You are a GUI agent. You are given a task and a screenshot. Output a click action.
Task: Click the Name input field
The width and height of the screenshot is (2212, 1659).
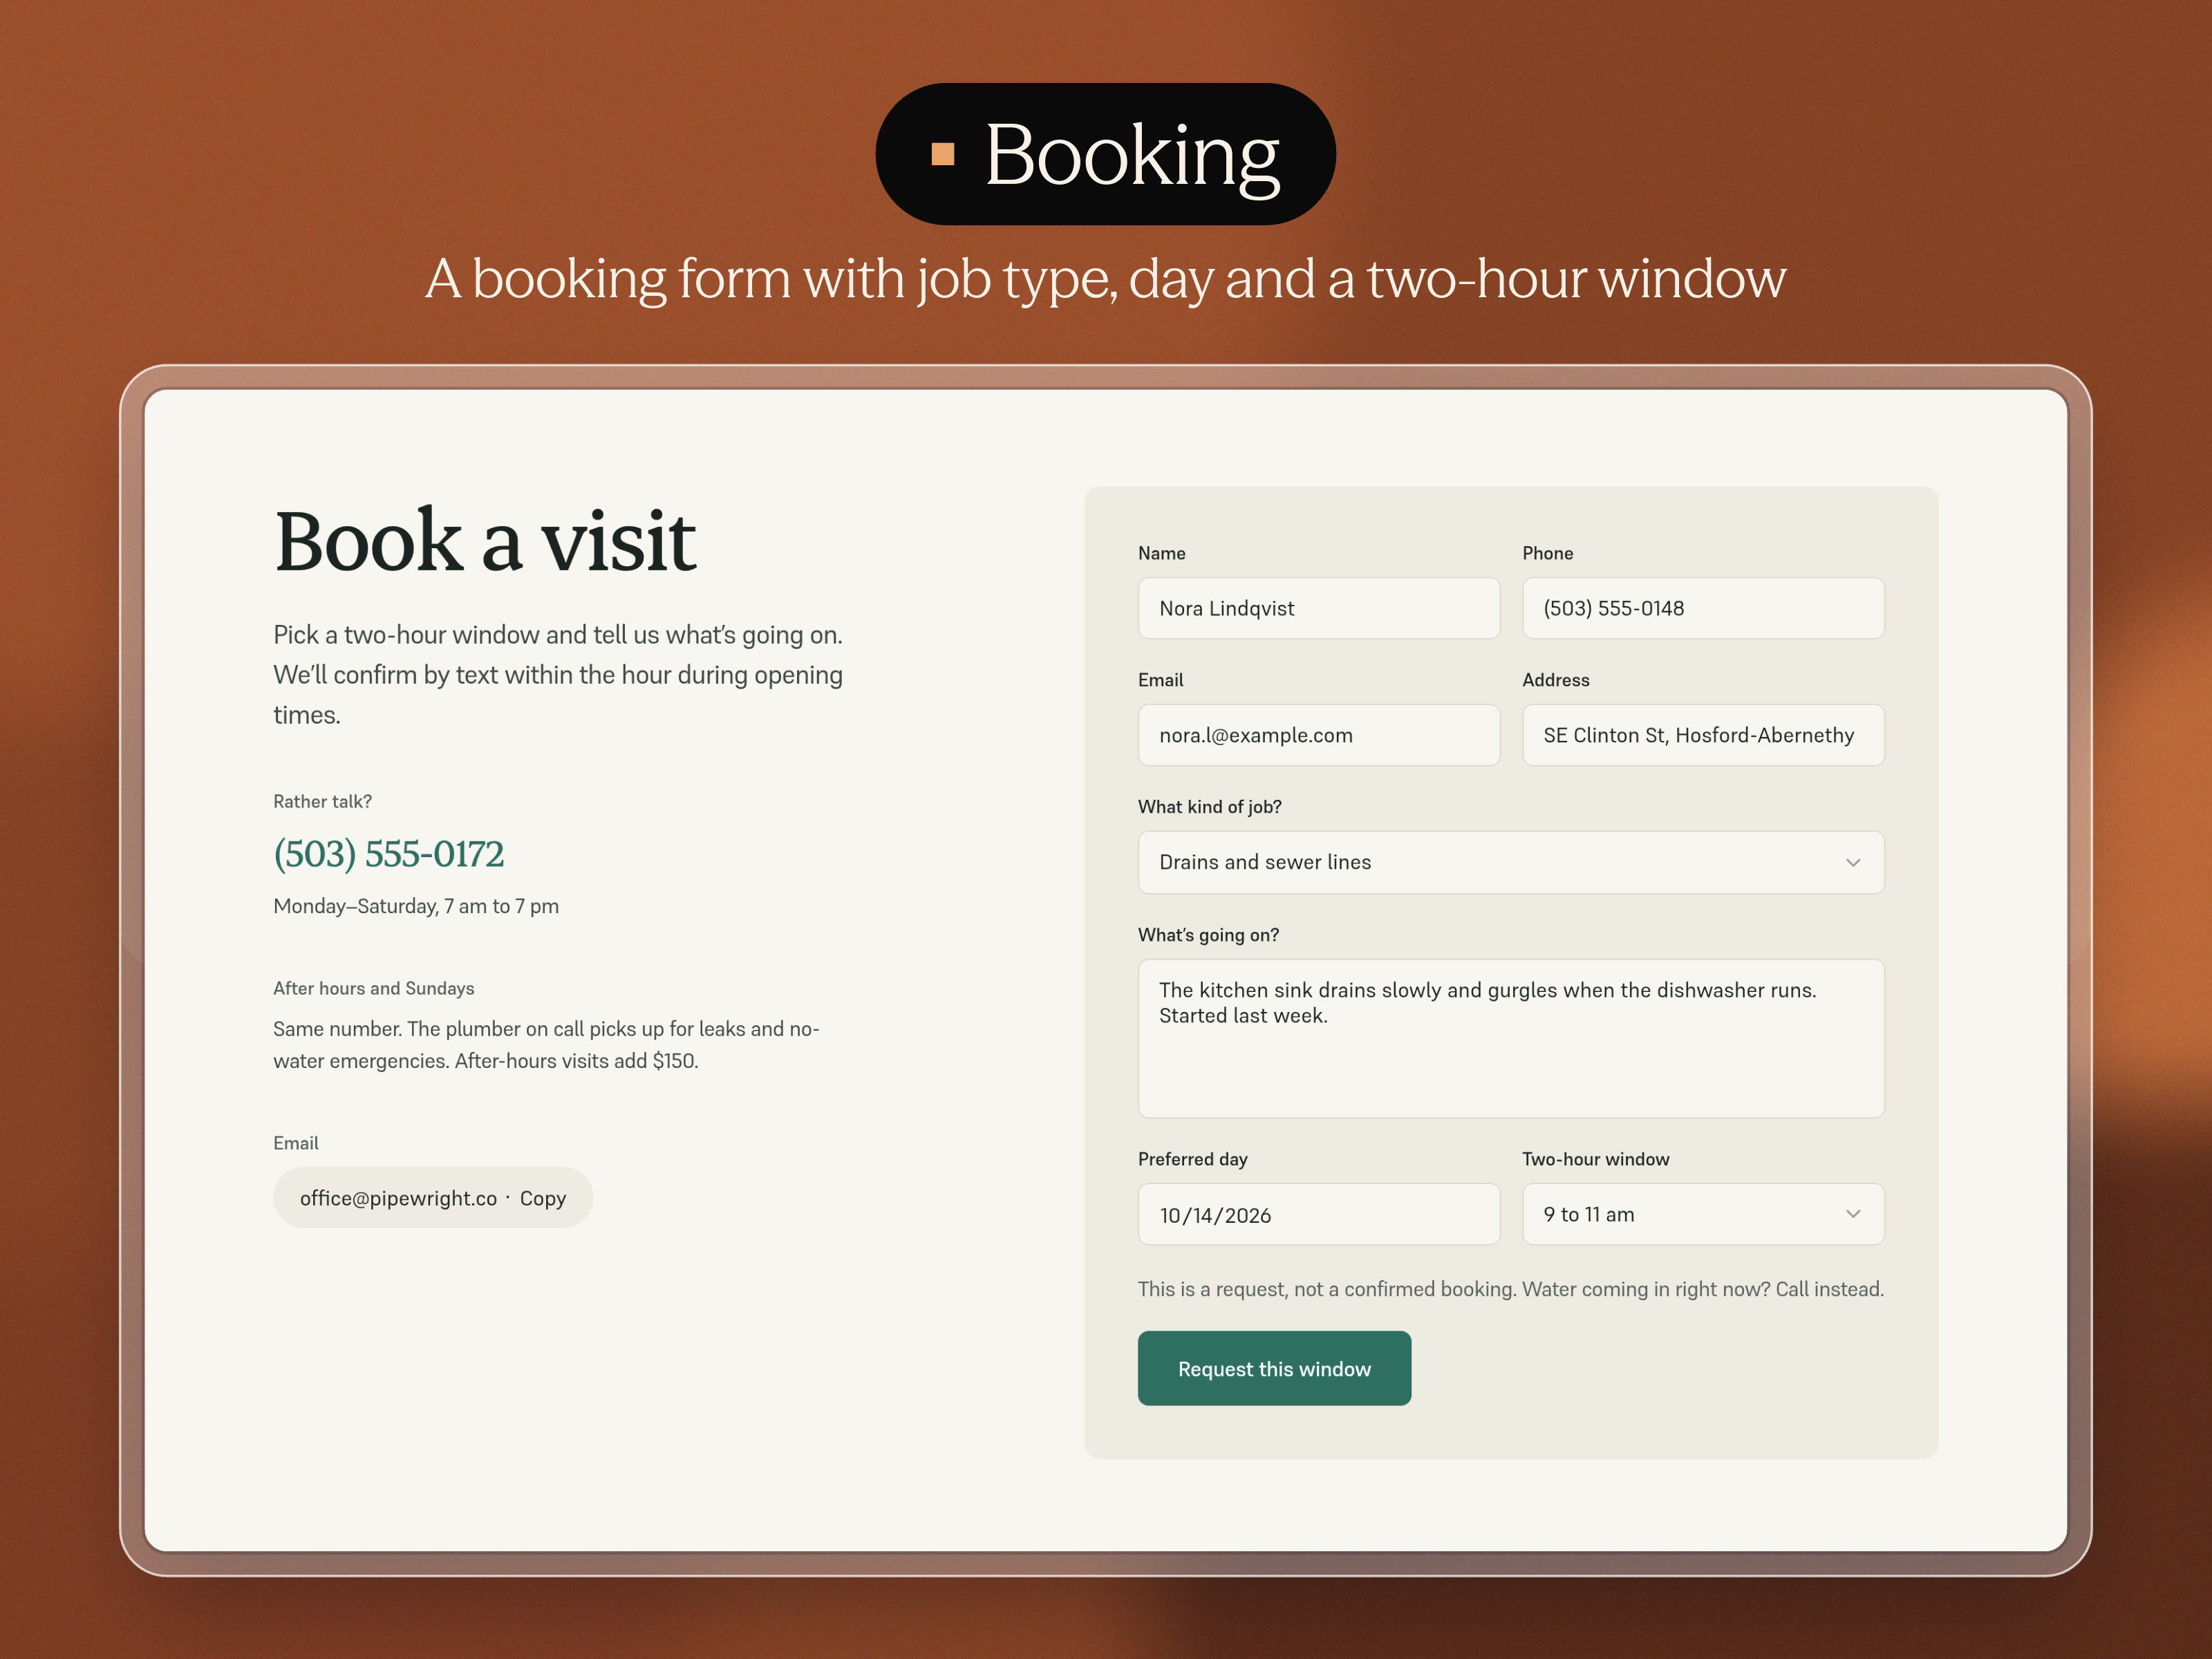(x=1318, y=608)
